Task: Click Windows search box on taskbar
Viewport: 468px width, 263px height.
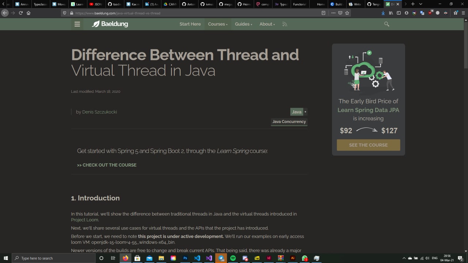Action: click(x=53, y=258)
